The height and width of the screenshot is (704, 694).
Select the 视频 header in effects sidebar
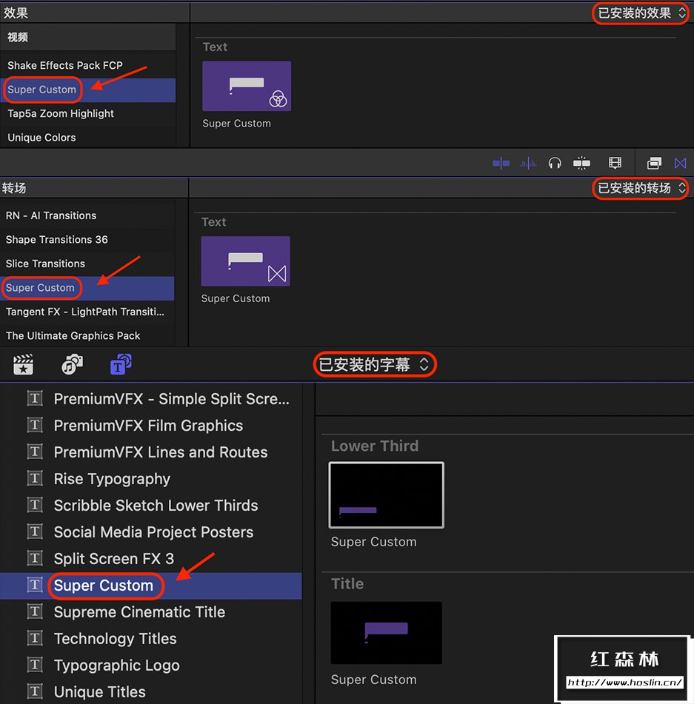click(x=88, y=37)
